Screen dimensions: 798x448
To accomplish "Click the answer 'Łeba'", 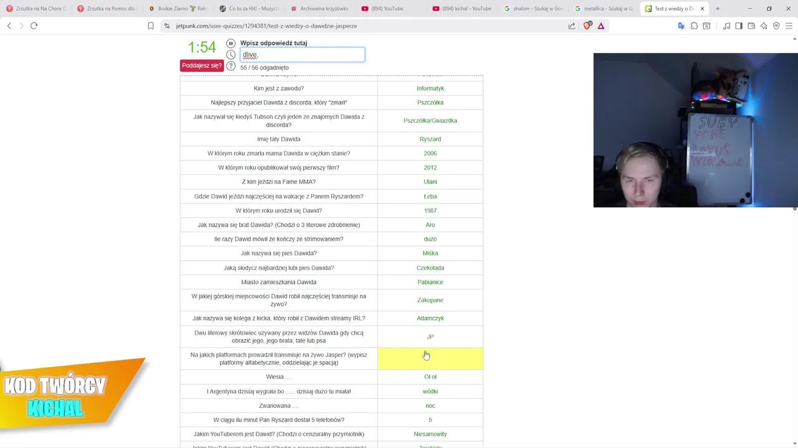I will coord(430,196).
